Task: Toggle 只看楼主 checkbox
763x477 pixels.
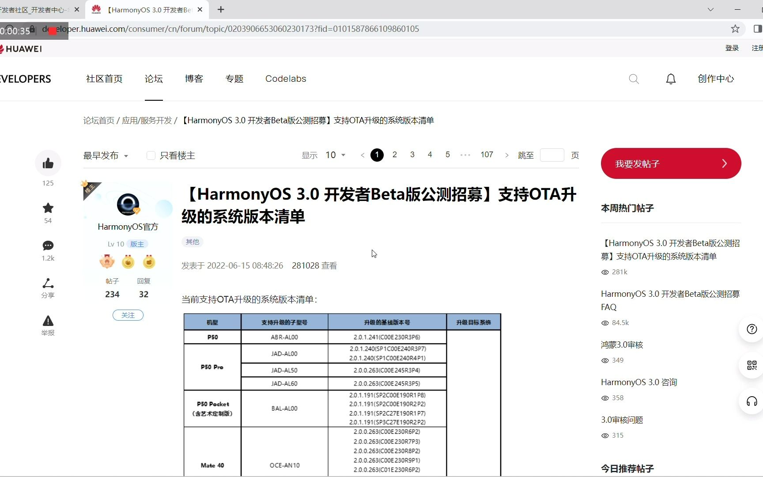Action: (151, 155)
